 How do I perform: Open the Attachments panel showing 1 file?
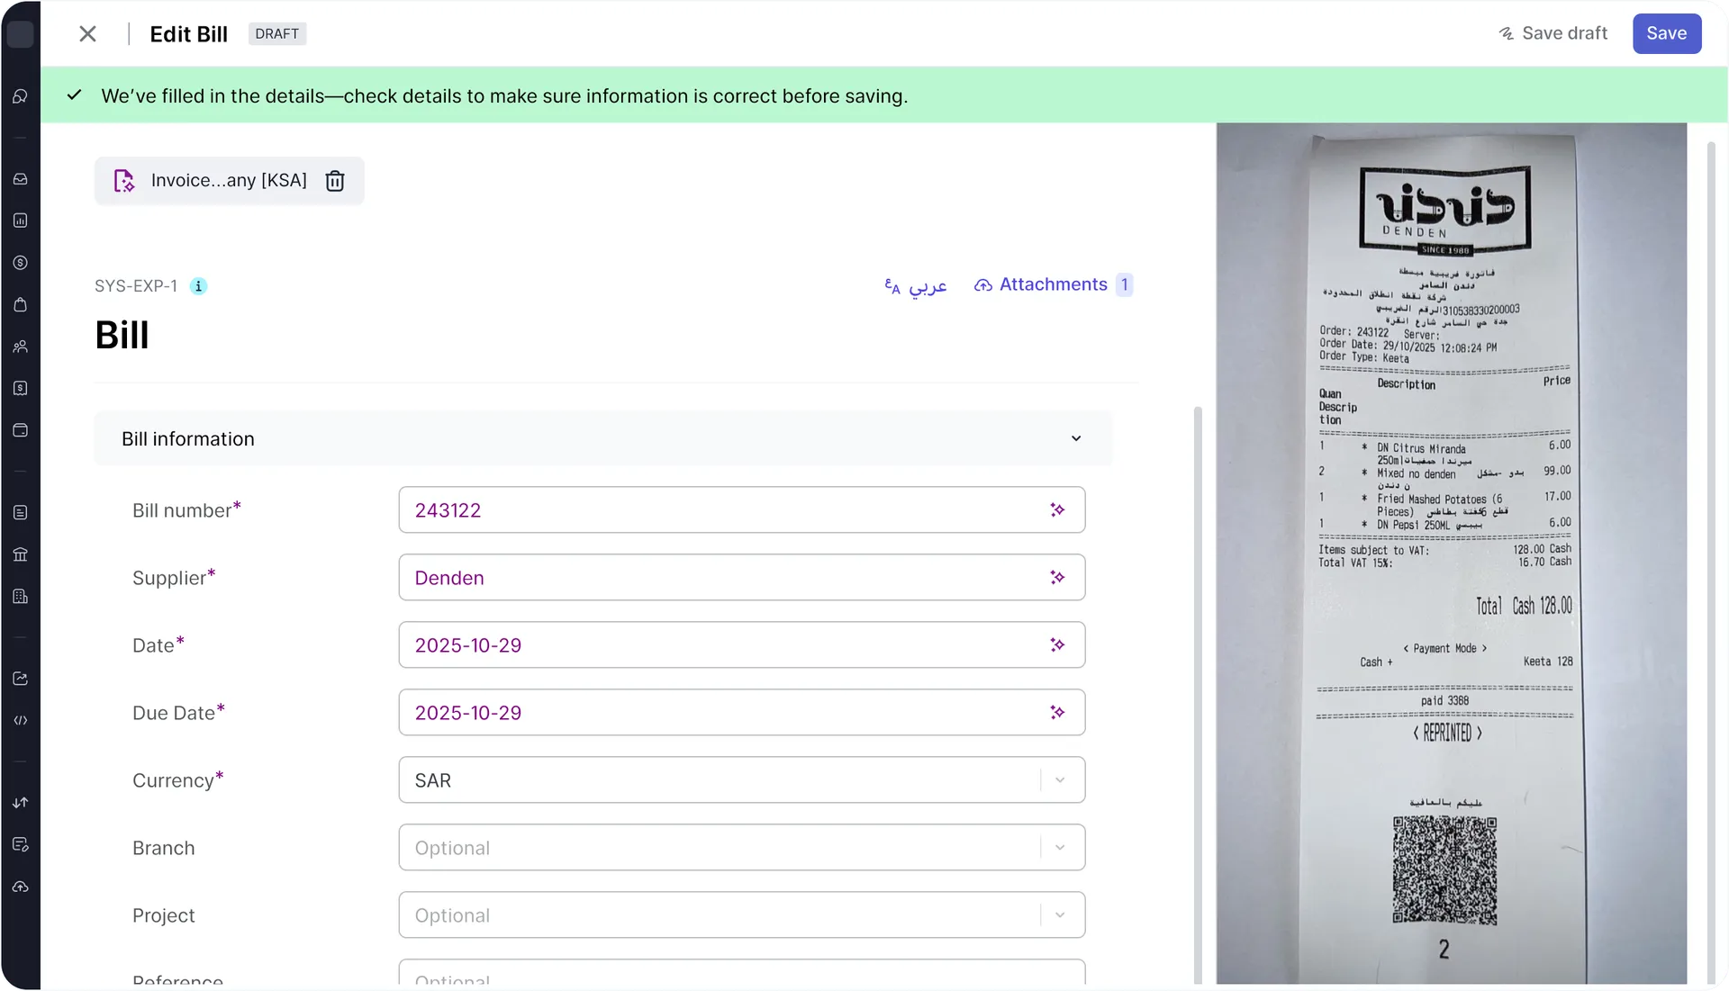click(1052, 284)
